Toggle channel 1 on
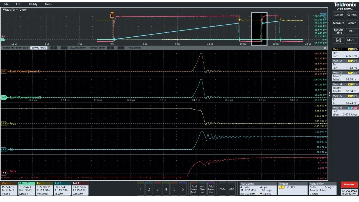 [x=141, y=189]
